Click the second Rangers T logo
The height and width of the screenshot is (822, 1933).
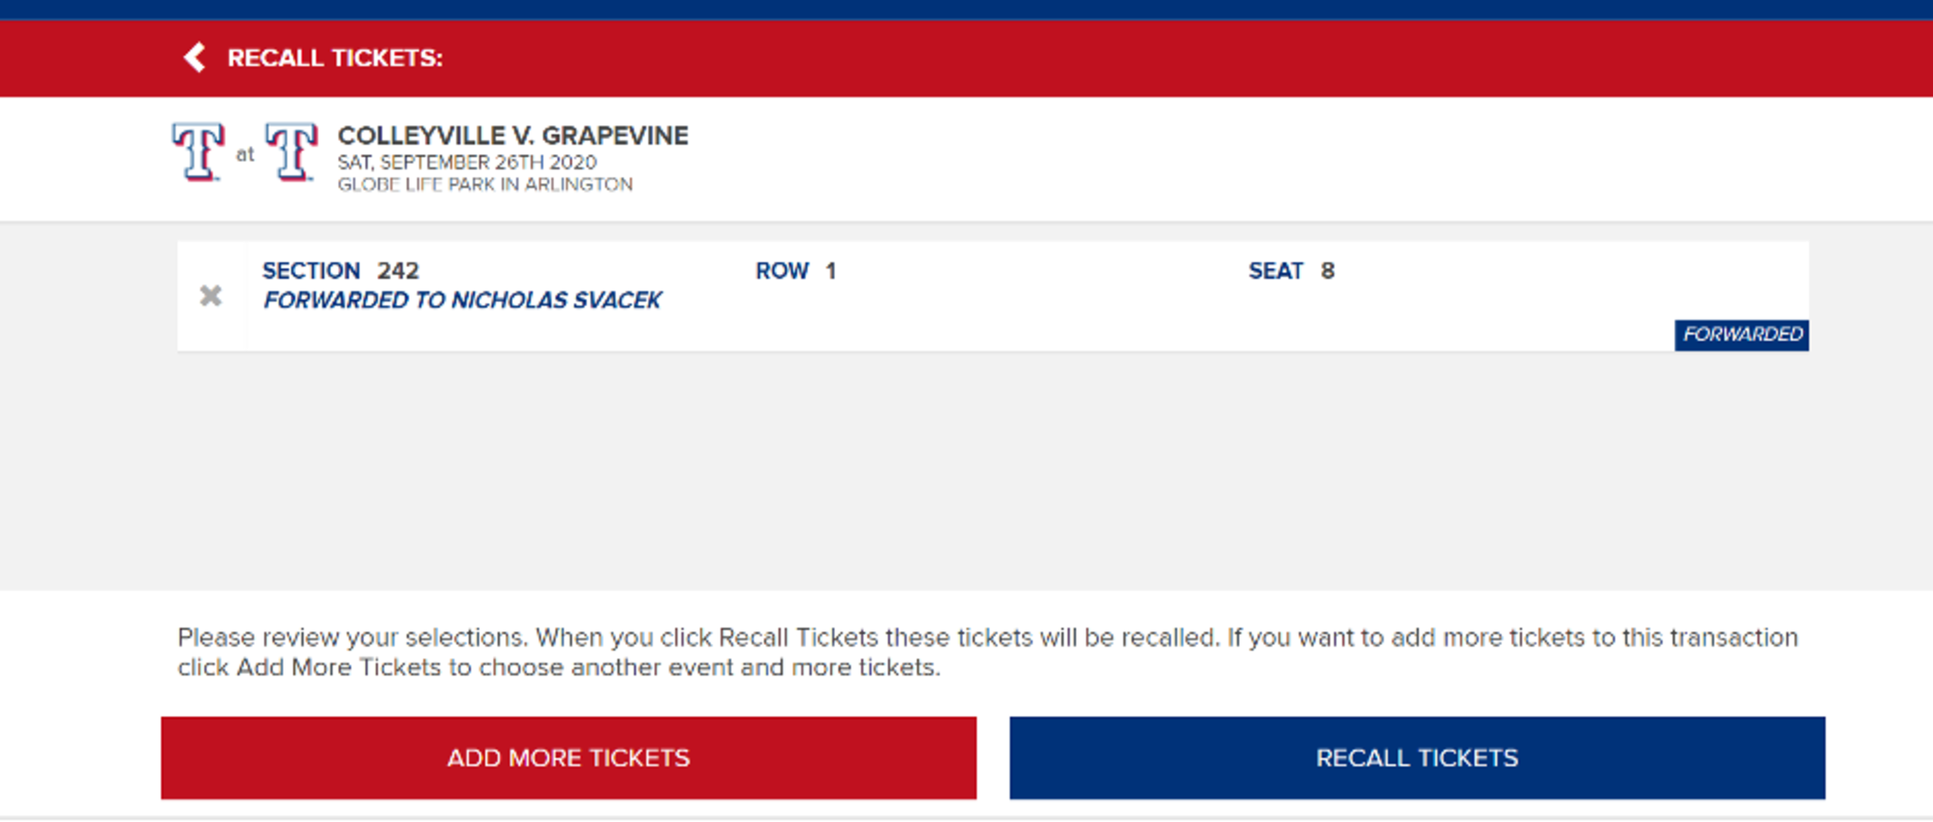coord(292,152)
